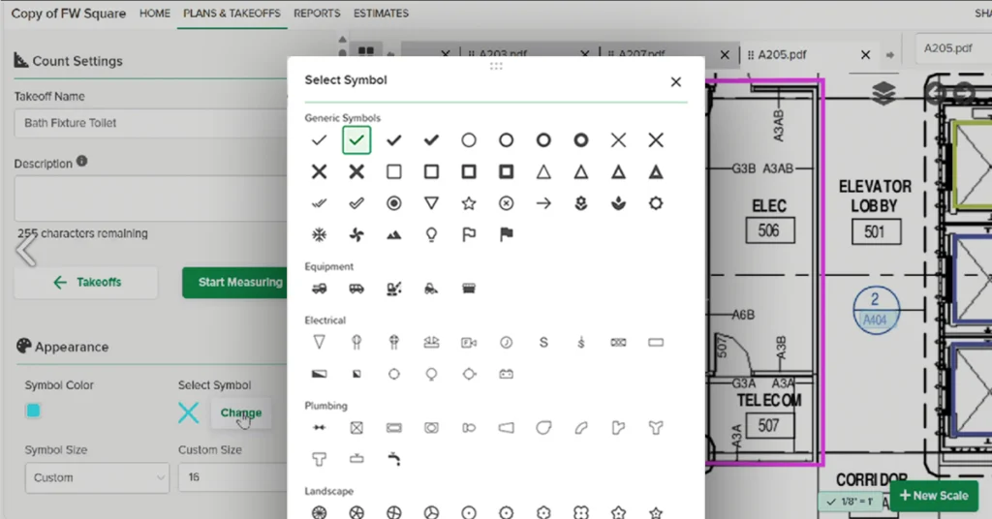Viewport: 992px width, 519px height.
Task: Choose the lightbulb generic symbol
Action: [431, 235]
